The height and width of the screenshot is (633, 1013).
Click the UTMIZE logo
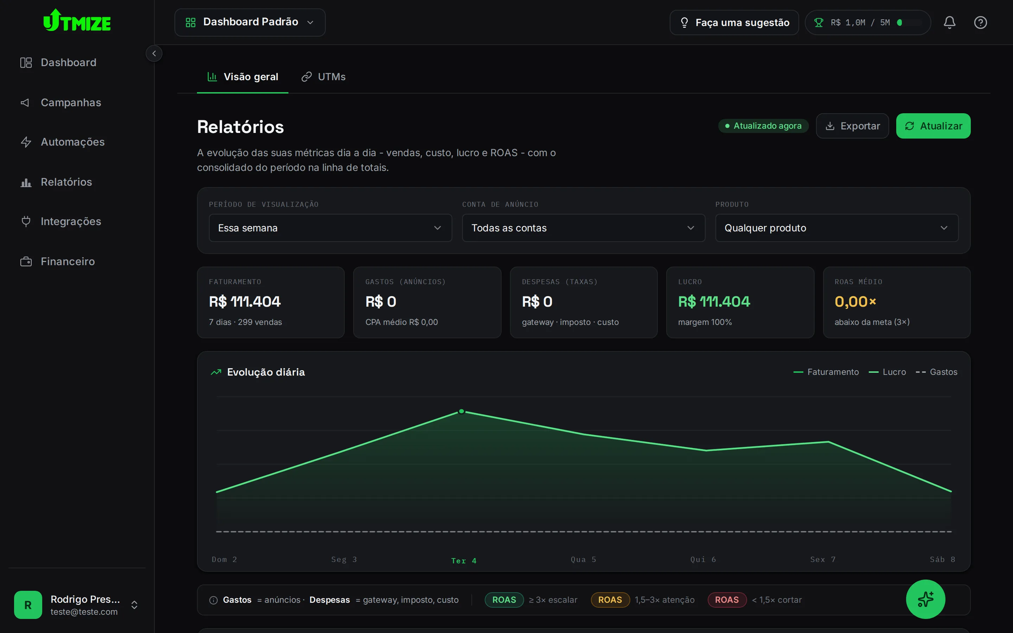(77, 20)
